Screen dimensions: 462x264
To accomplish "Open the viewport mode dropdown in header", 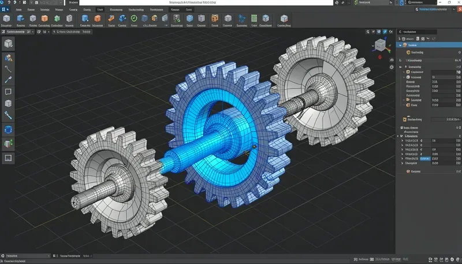I will pos(18,32).
